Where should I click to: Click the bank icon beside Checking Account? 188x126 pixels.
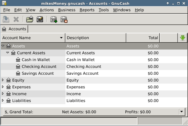pyautogui.click(x=18, y=66)
